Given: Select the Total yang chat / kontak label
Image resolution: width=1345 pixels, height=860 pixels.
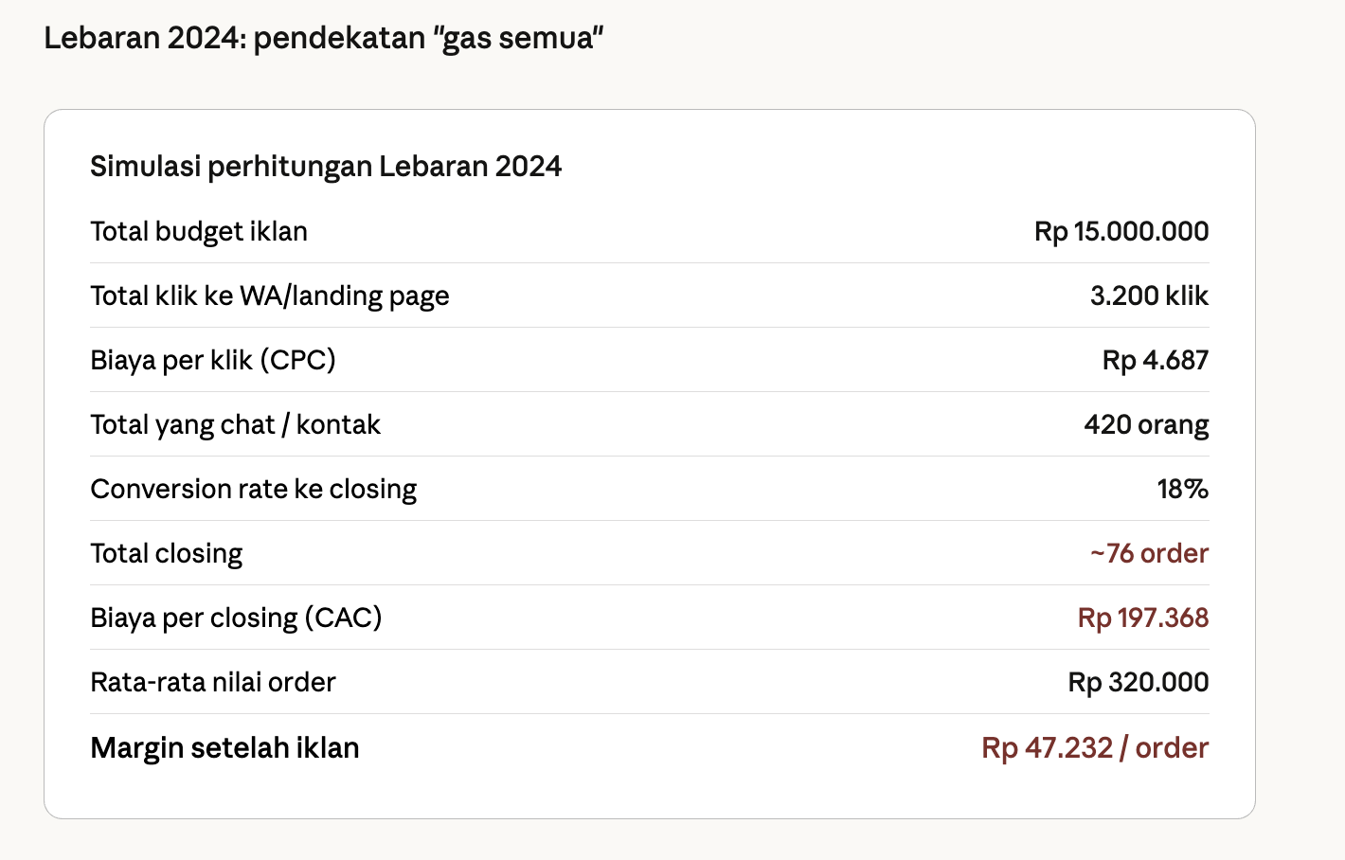Looking at the screenshot, I should point(235,425).
